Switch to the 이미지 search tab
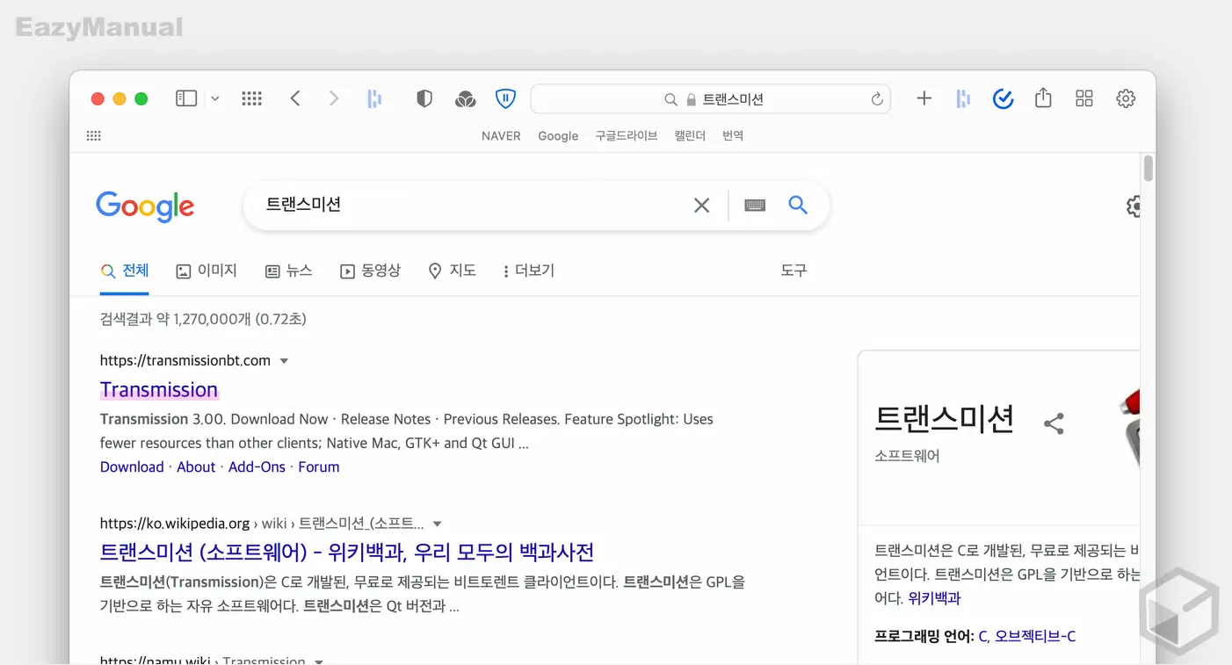Screen dimensions: 1232x665 pyautogui.click(x=207, y=270)
